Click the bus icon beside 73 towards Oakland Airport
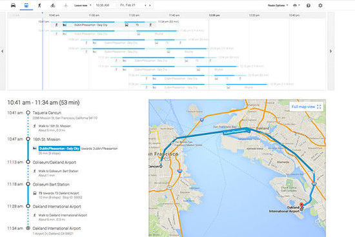Viewport: 355px width, 237px height. pos(35,193)
